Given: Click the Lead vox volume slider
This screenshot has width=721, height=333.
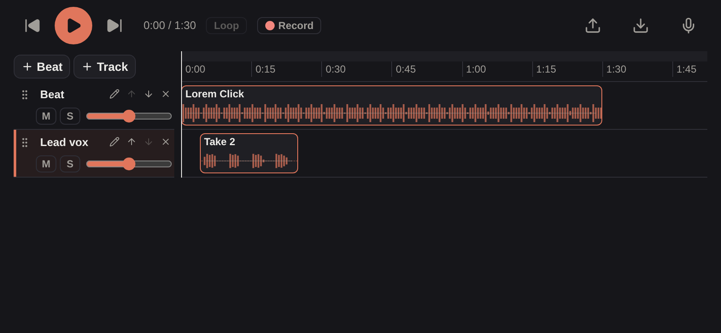Looking at the screenshot, I should (129, 164).
